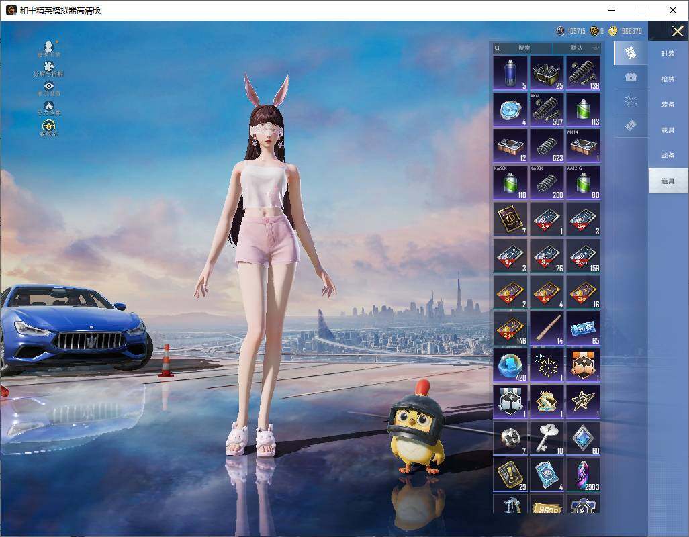Switch to the 载具 tab

[x=668, y=130]
